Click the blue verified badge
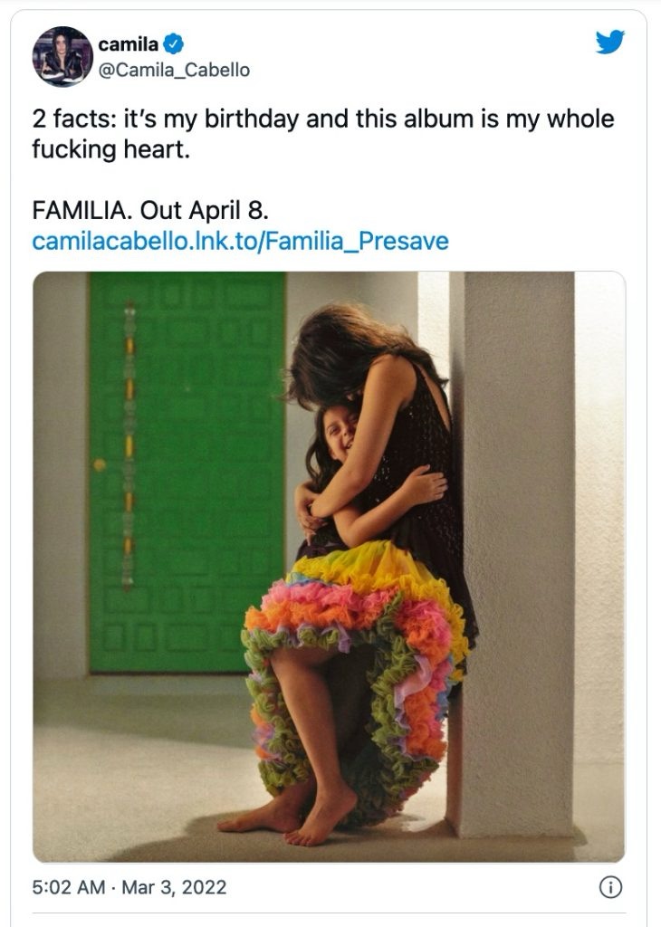The height and width of the screenshot is (927, 661). pos(171,43)
